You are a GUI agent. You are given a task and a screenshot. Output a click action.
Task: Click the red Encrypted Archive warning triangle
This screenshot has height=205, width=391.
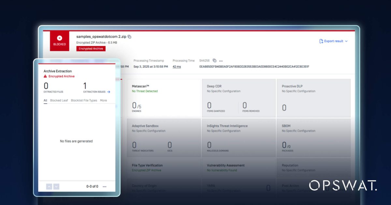[45, 76]
